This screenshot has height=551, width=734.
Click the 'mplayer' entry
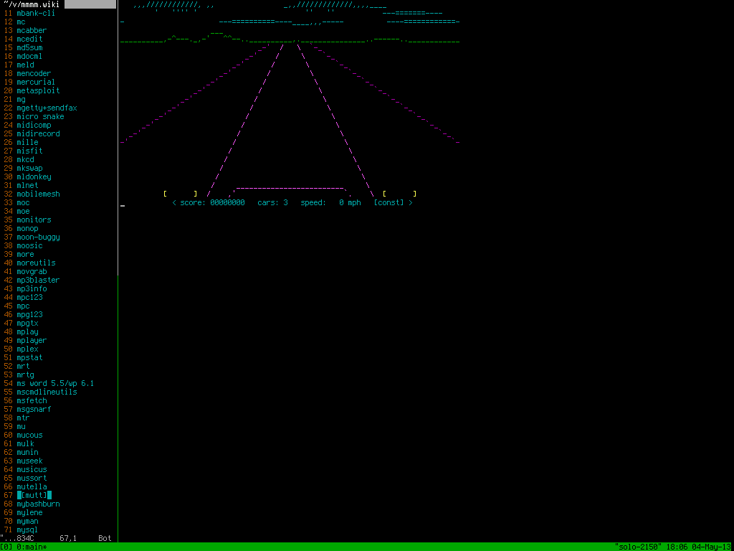tap(32, 340)
